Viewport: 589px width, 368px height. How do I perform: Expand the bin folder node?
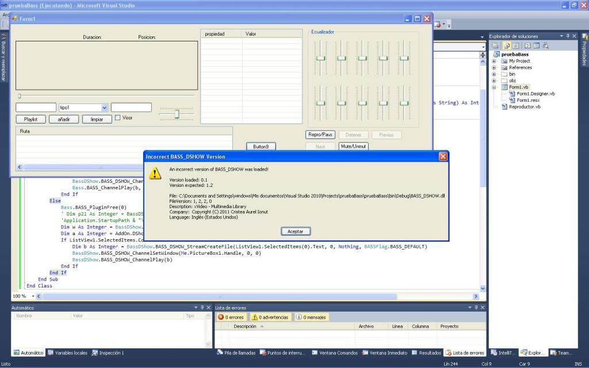(494, 74)
